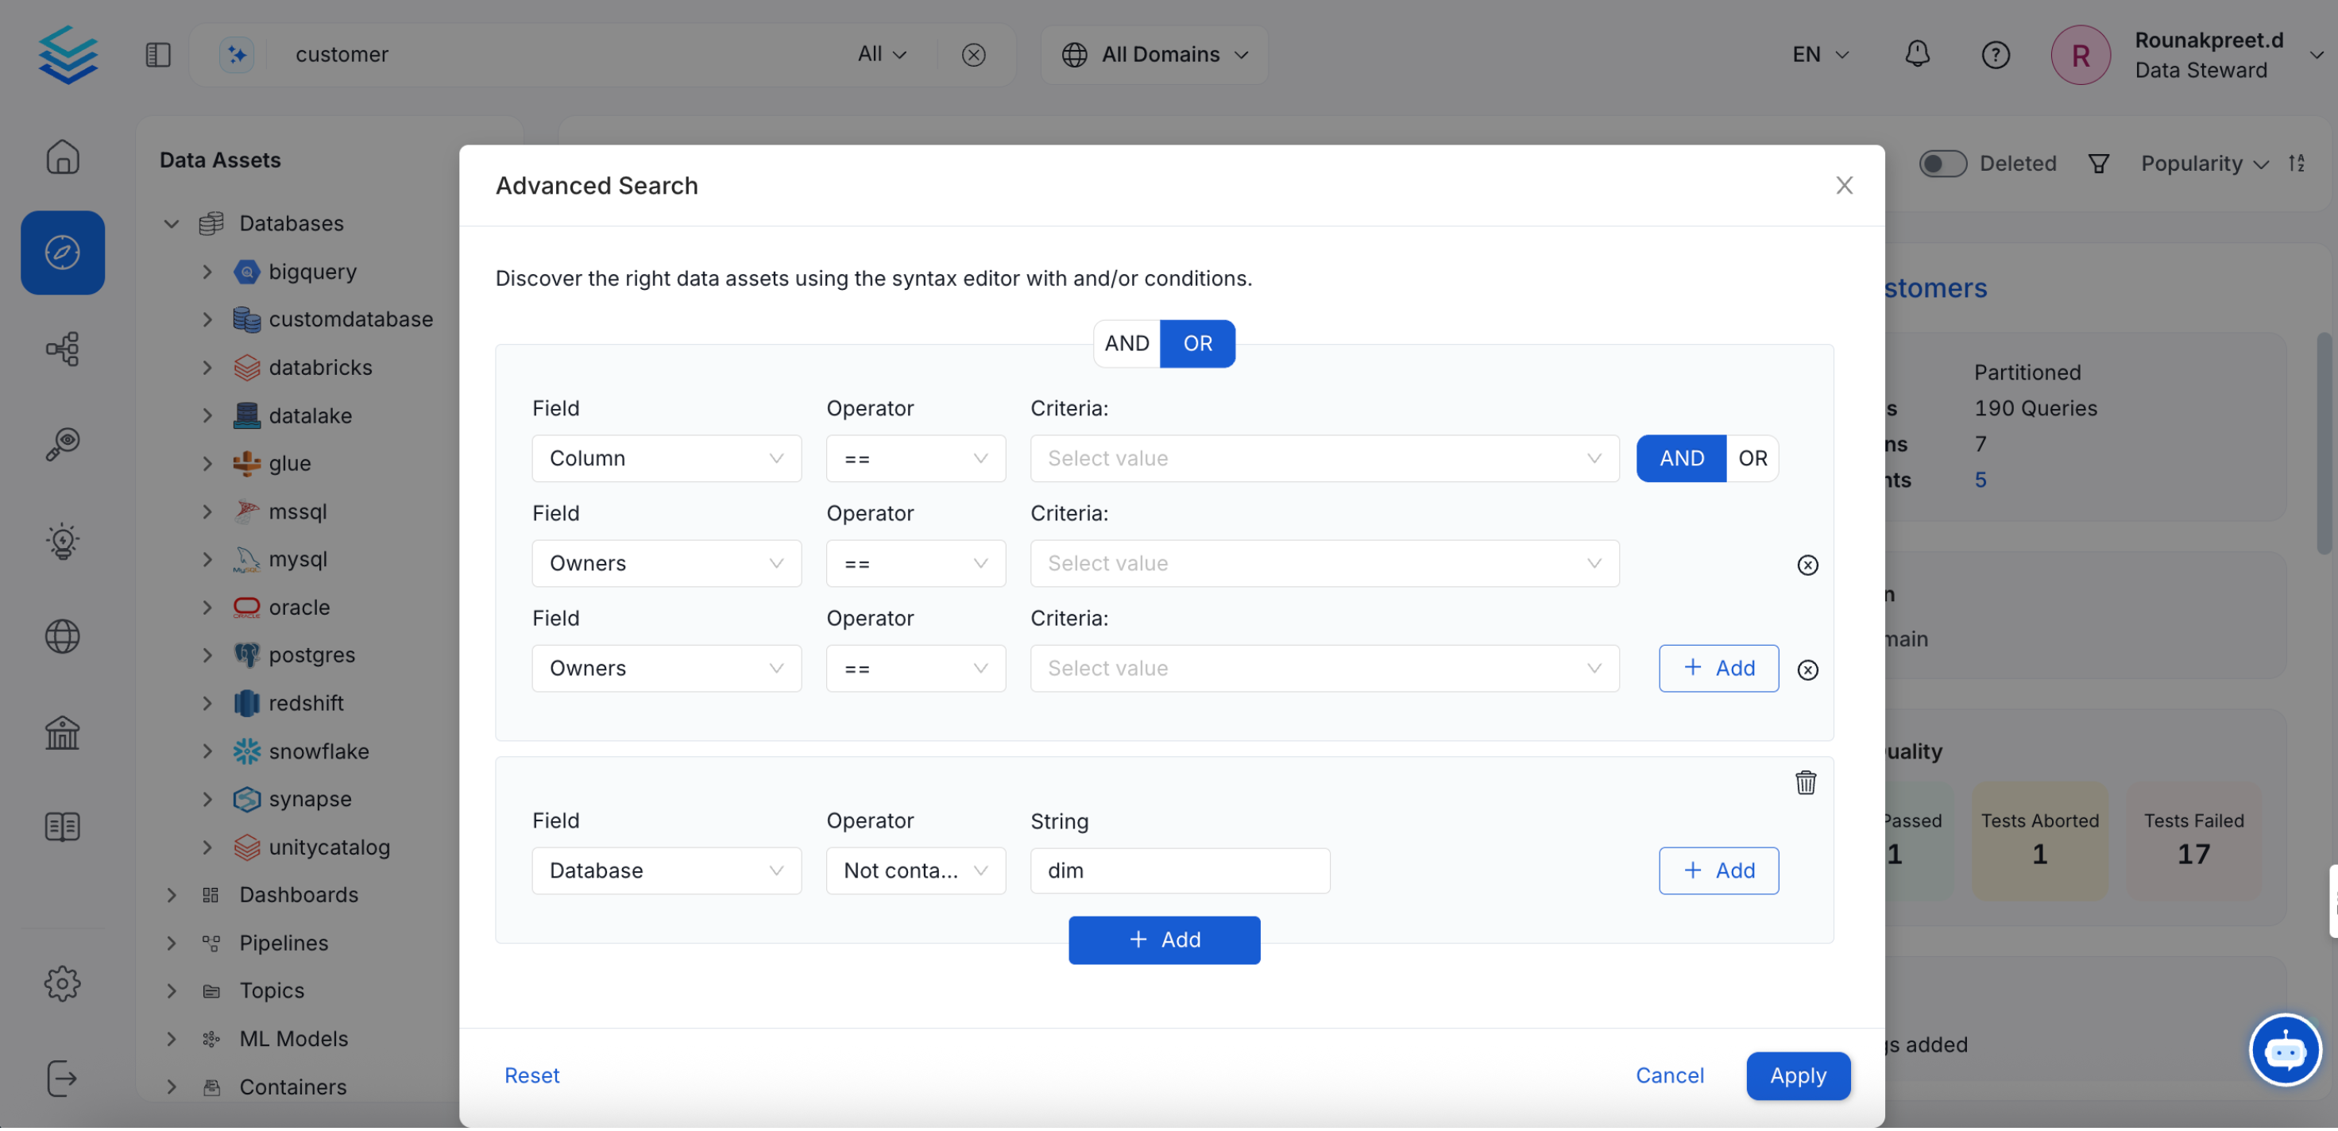2338x1131 pixels.
Task: Select the Explore compass icon in sidebar
Action: pos(62,253)
